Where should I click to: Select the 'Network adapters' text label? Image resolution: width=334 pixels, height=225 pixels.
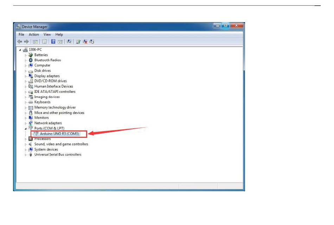pos(48,123)
